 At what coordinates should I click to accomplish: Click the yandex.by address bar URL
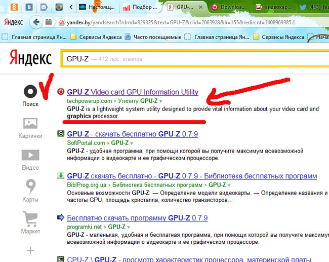coord(181,22)
